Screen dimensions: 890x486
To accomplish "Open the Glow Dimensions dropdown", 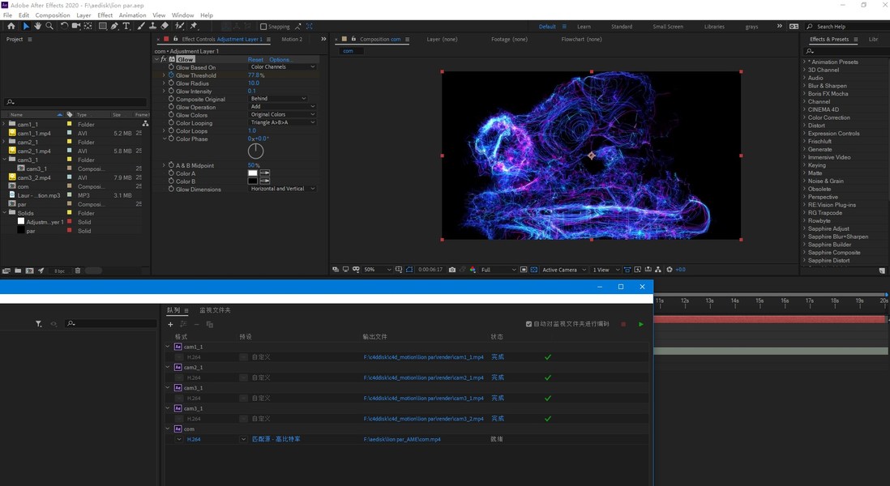I will tap(283, 189).
